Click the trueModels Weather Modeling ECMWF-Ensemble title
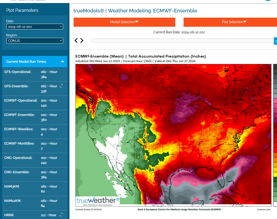Viewport: 277px width, 219px height. coord(135,10)
